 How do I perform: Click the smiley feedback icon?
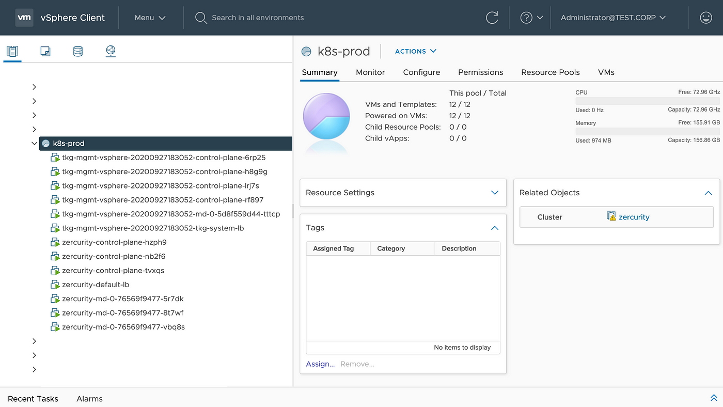point(705,18)
